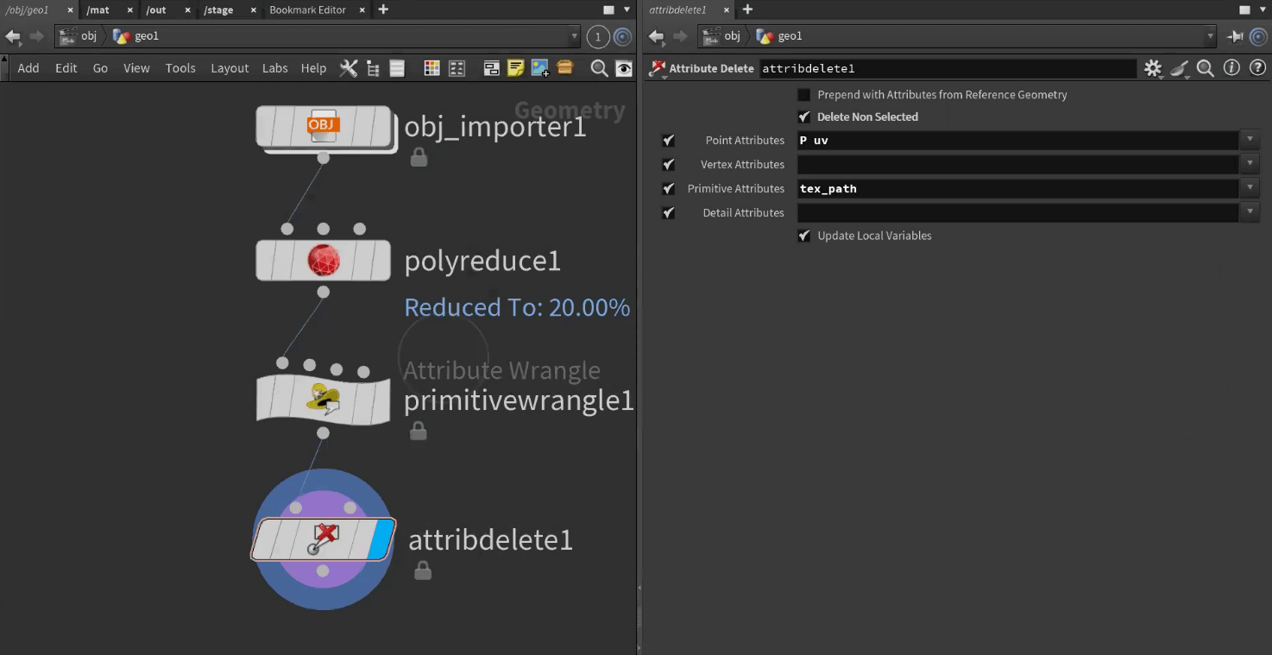Image resolution: width=1272 pixels, height=655 pixels.
Task: Open the Point Attributes dropdown arrow
Action: pos(1250,140)
